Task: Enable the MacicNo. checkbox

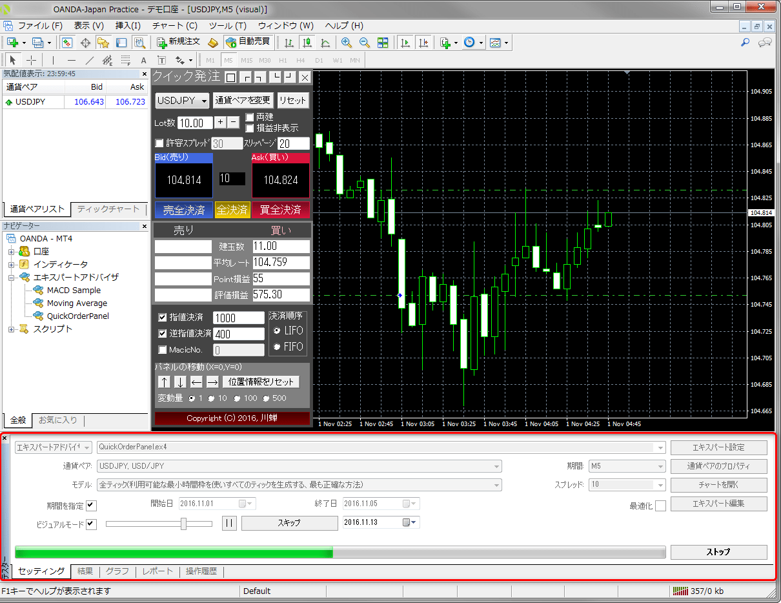Action: pyautogui.click(x=163, y=350)
